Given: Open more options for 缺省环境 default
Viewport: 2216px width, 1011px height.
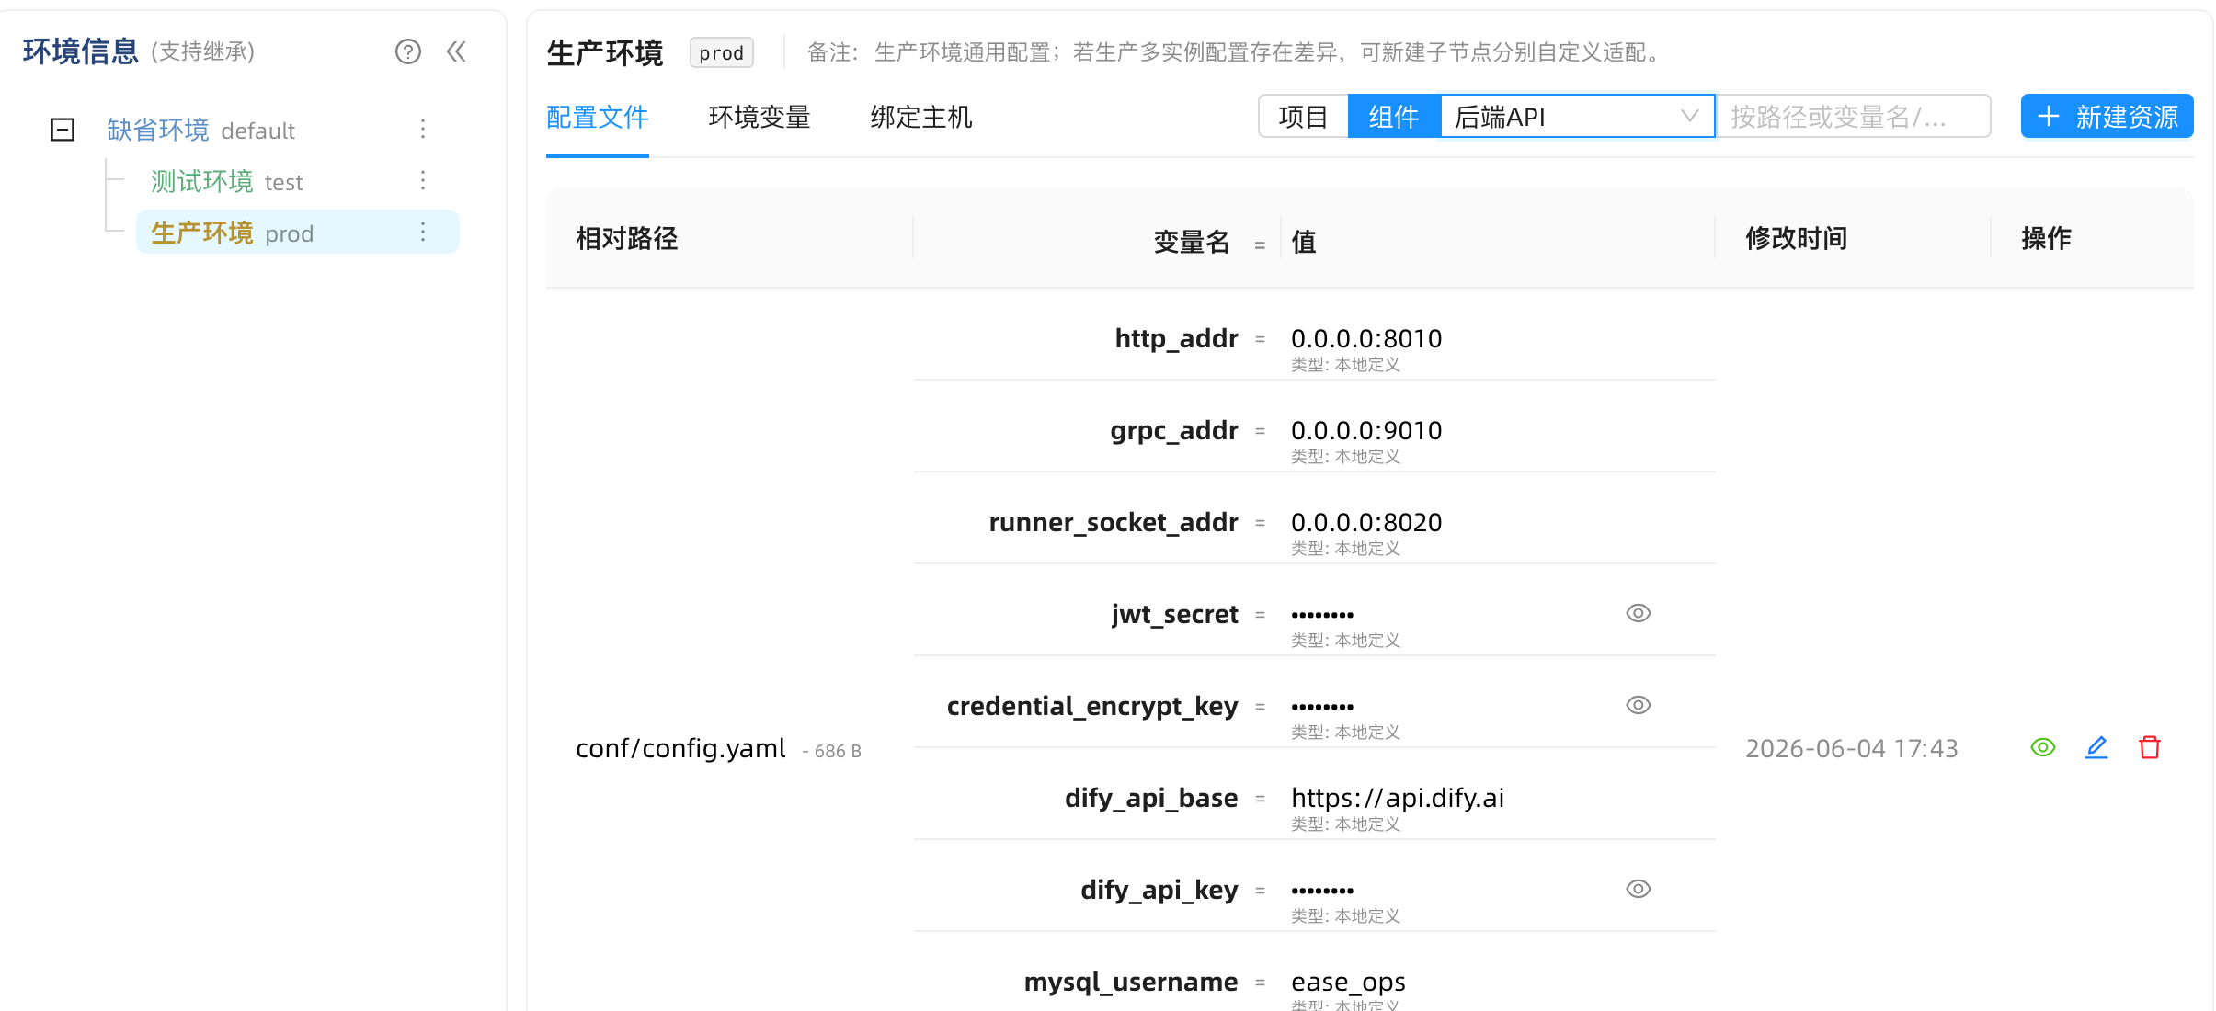Looking at the screenshot, I should pyautogui.click(x=423, y=129).
